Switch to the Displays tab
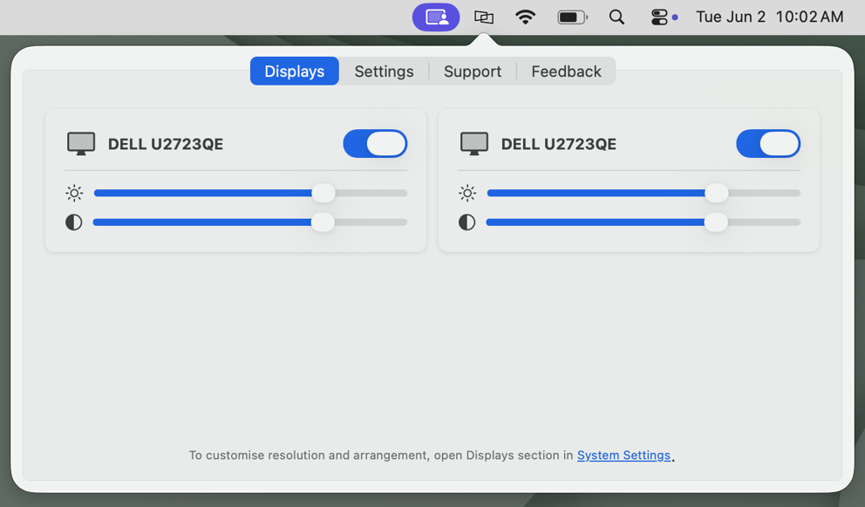This screenshot has height=507, width=865. tap(295, 72)
